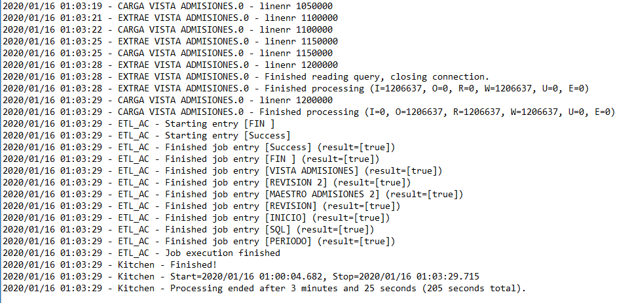Click the '[REVISION 2]' finished entry line
The height and width of the screenshot is (303, 630).
click(x=206, y=183)
